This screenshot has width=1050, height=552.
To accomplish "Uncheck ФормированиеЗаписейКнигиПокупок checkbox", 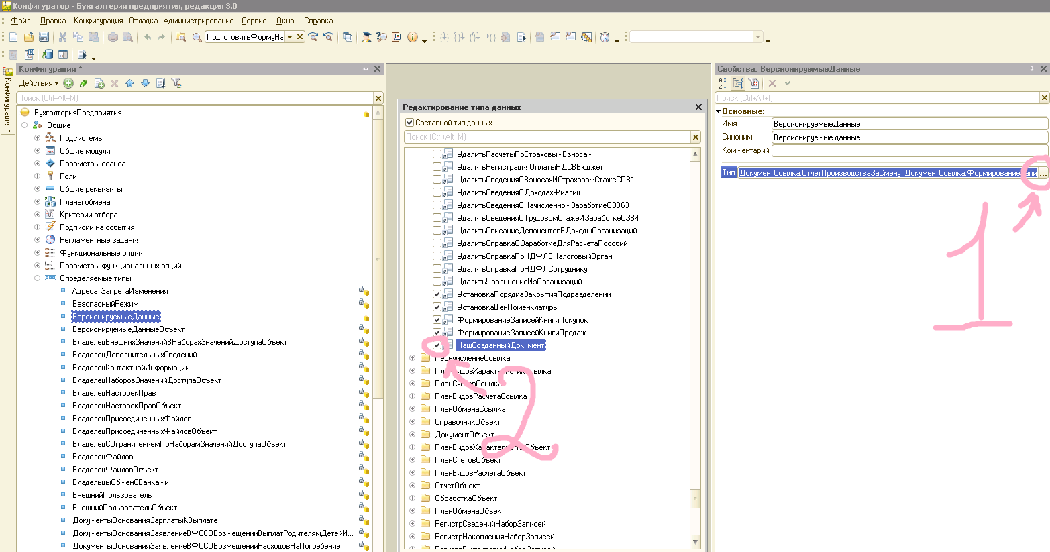I will point(437,320).
